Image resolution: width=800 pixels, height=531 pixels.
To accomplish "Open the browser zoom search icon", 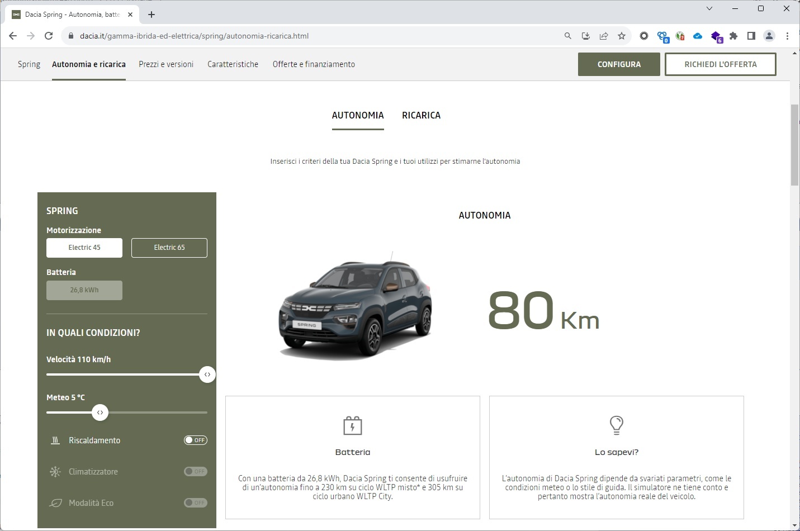I will coord(567,36).
